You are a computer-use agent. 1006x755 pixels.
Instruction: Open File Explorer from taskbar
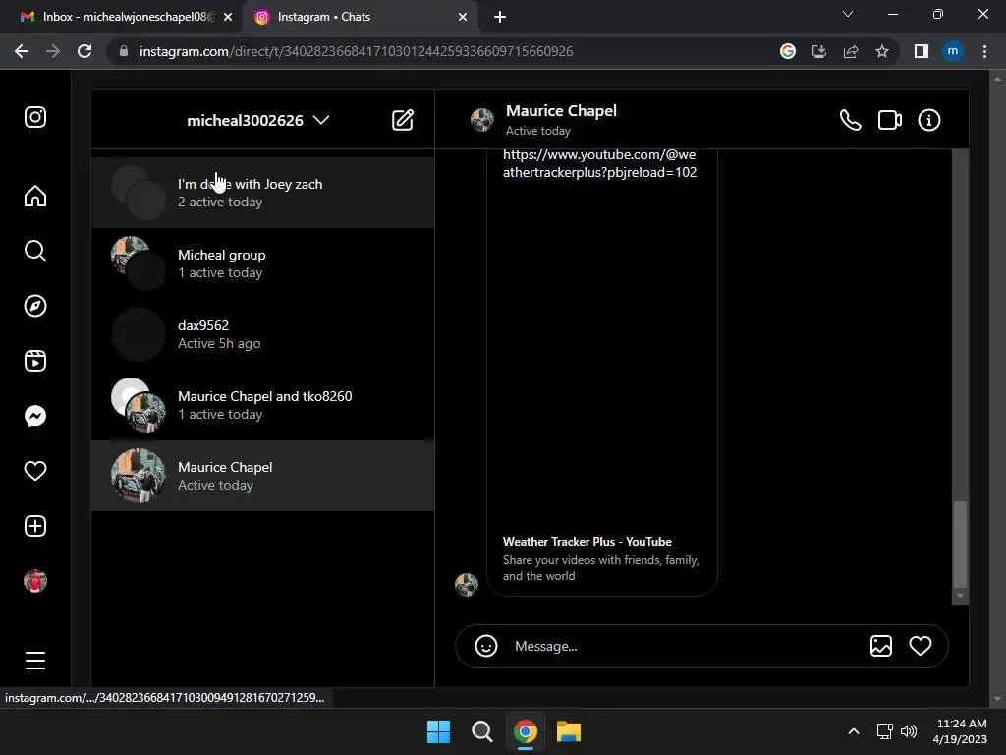(569, 731)
